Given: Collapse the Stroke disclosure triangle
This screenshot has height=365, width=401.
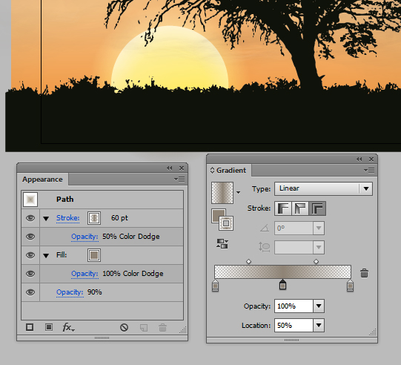Looking at the screenshot, I should (46, 219).
